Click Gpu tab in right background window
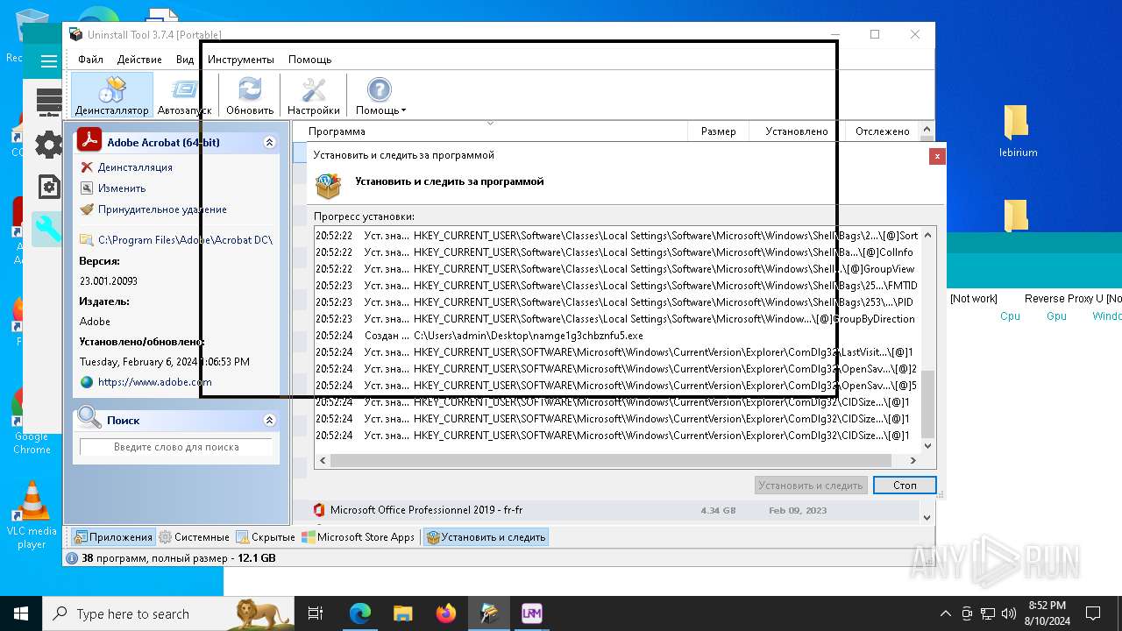1122x631 pixels. coord(1056,316)
